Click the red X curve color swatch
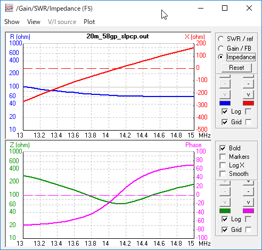This screenshot has height=250, width=262. [248, 103]
